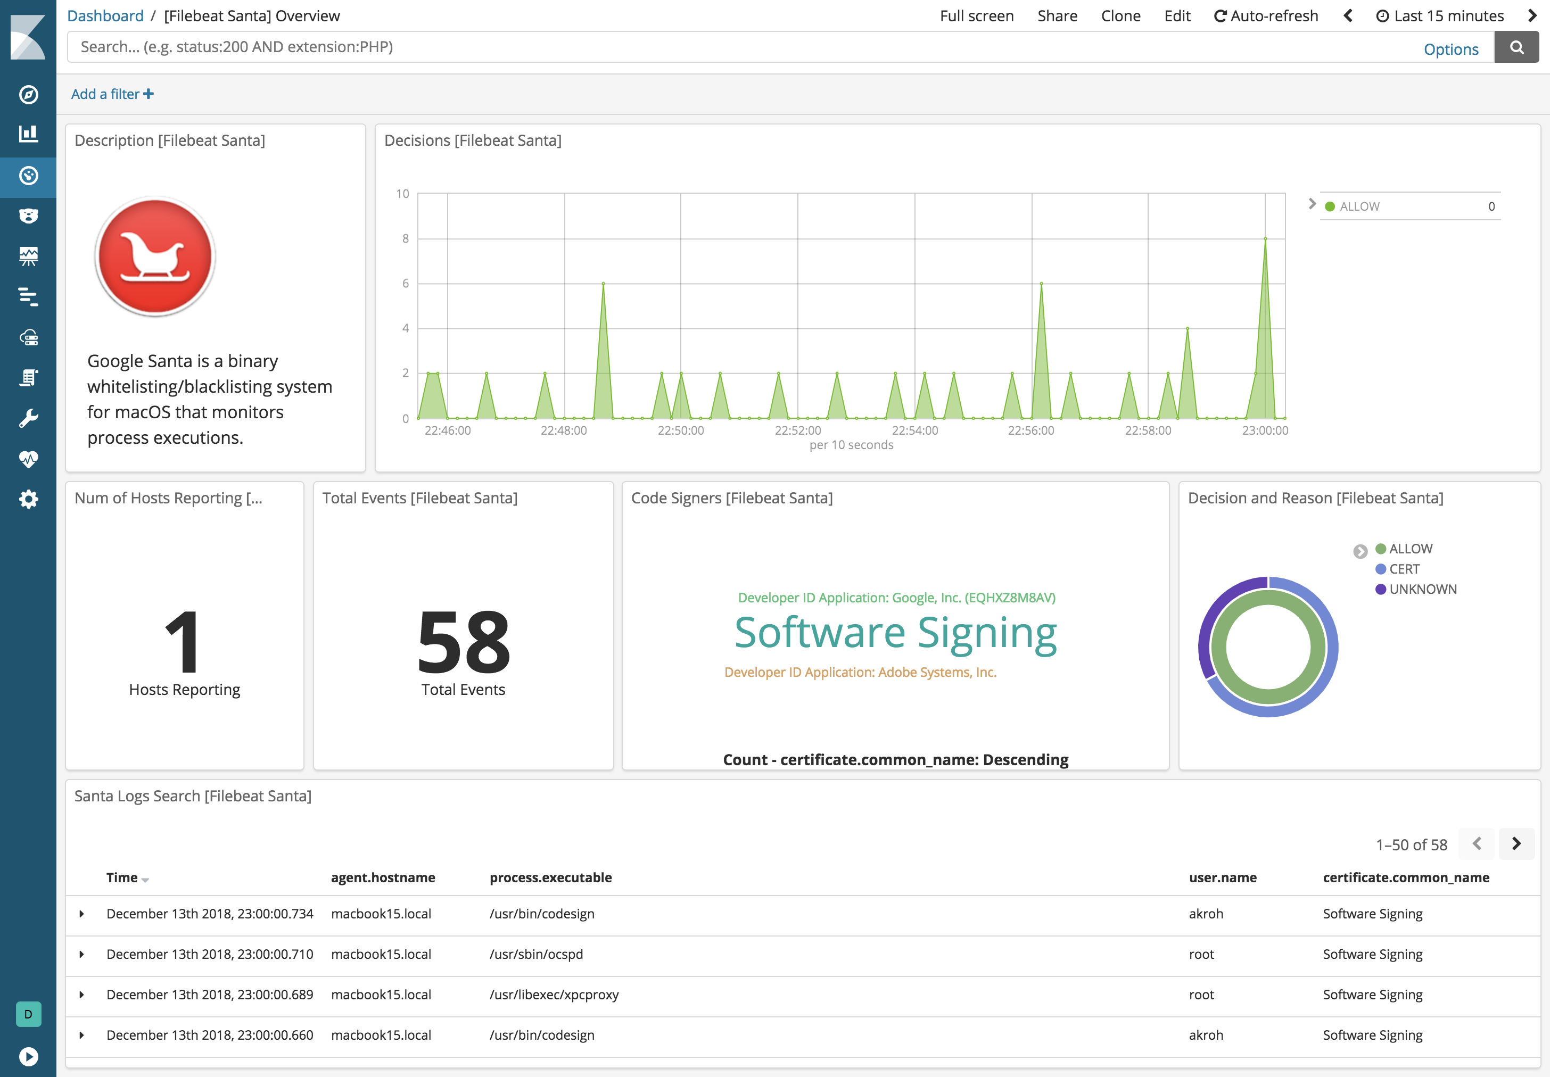The image size is (1550, 1077).
Task: Open Management via the gear icon
Action: tap(29, 499)
